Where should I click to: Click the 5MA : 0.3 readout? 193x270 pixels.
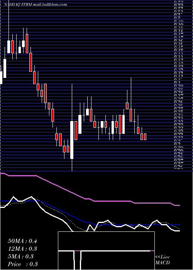(21, 256)
